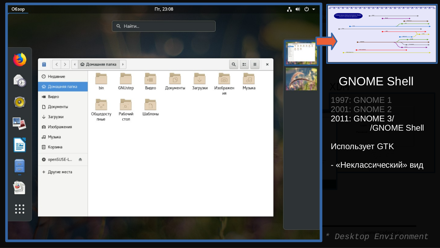Click the Домашняя папка path button

(99, 64)
